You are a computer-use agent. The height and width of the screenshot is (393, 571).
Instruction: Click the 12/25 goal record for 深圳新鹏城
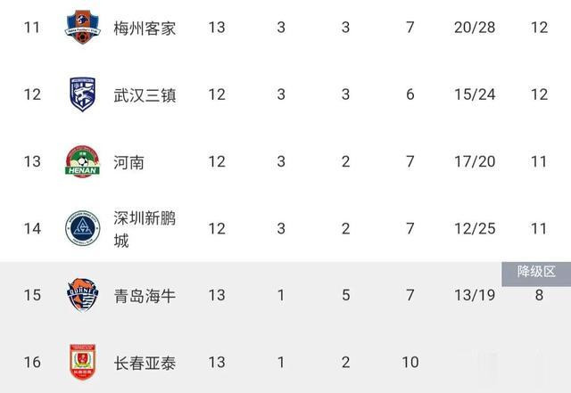pos(475,228)
